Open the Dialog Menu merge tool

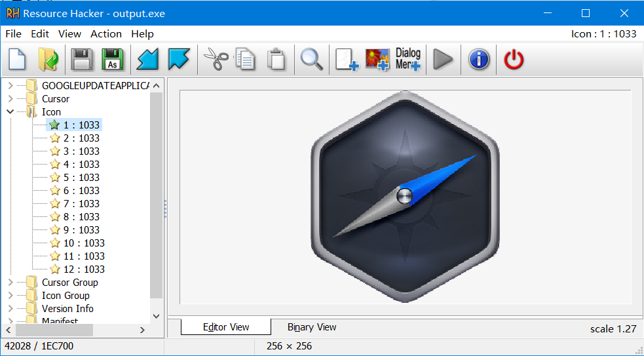point(408,60)
